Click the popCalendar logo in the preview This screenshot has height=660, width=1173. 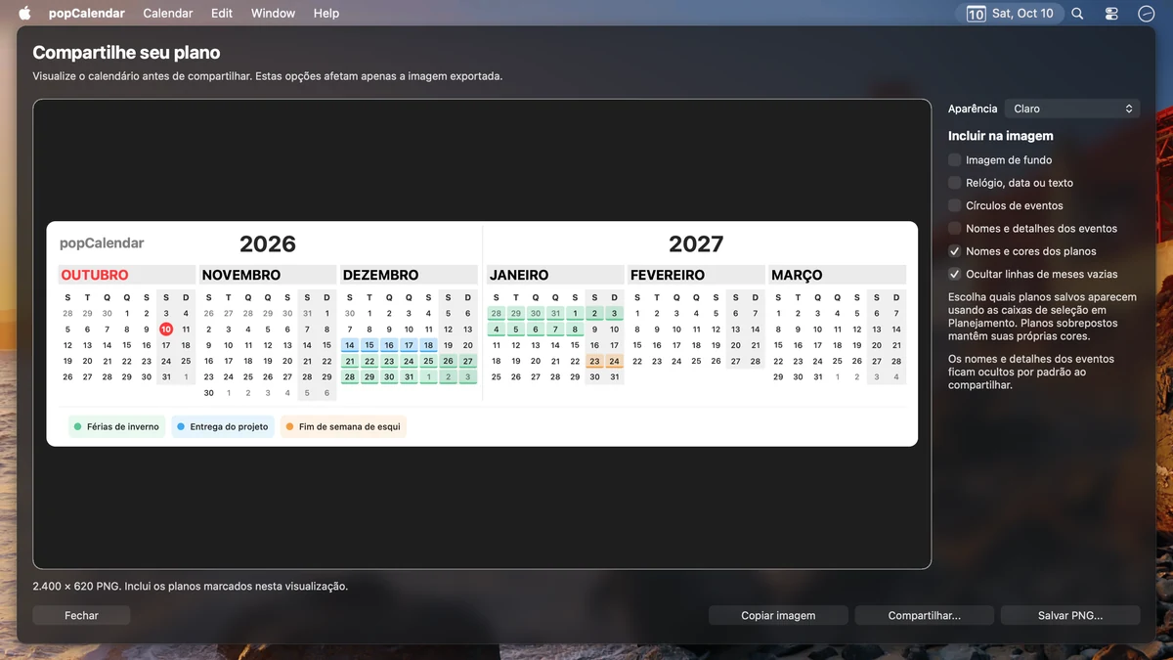point(102,243)
